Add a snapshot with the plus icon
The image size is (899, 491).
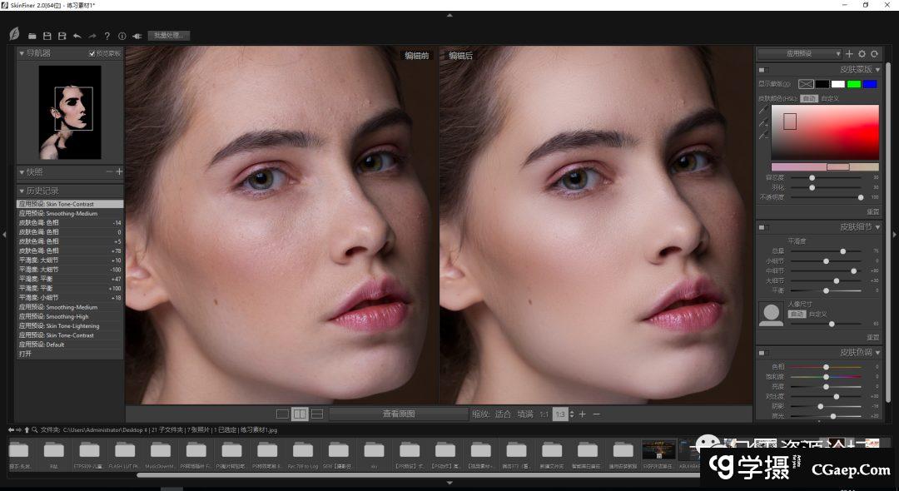pyautogui.click(x=119, y=171)
